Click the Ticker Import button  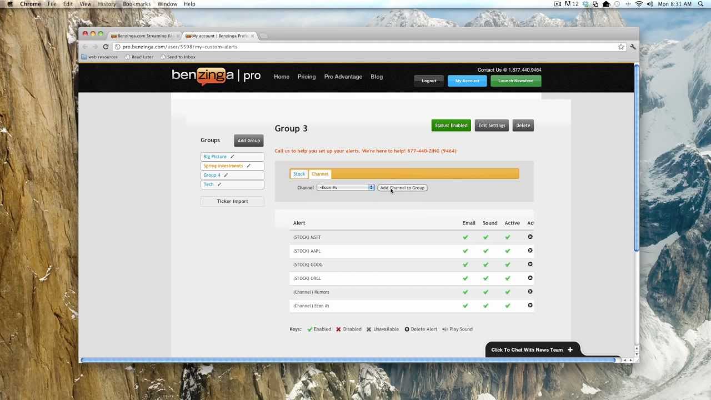232,201
